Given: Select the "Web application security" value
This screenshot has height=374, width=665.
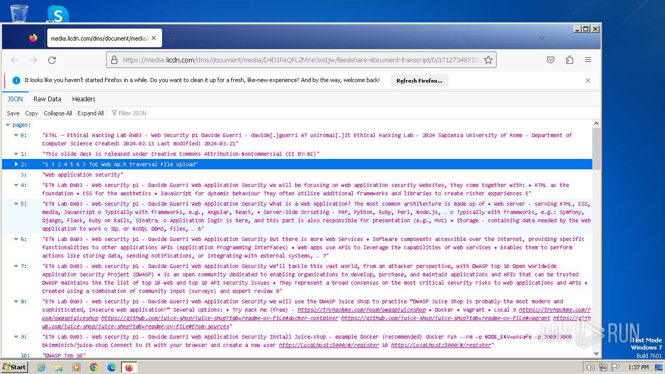Looking at the screenshot, I should tap(83, 175).
